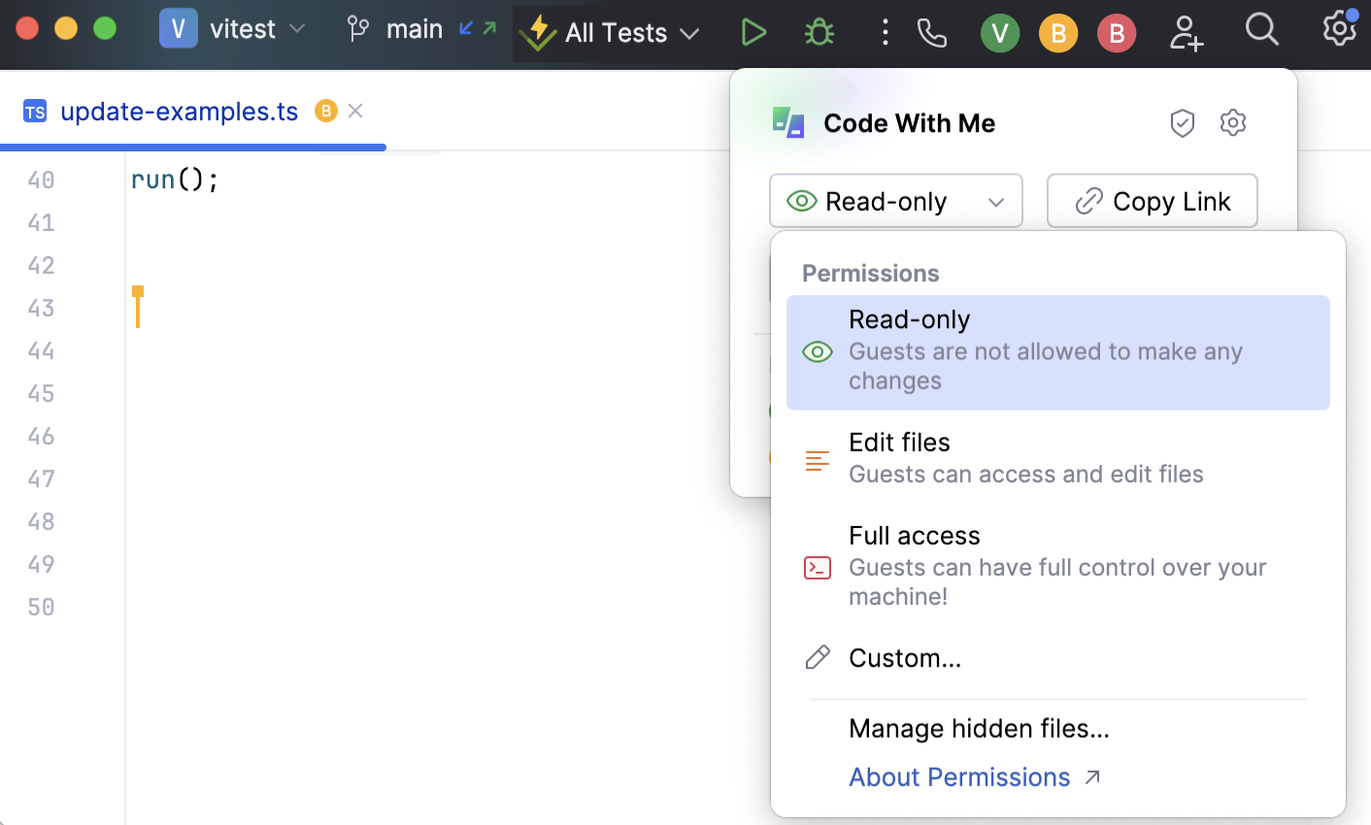The width and height of the screenshot is (1371, 825).
Task: Open the About Permissions link
Action: [x=959, y=776]
